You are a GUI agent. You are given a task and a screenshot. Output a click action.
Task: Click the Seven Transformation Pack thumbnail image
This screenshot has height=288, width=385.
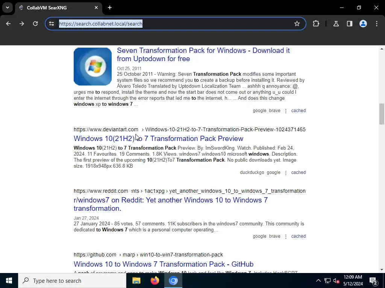point(92,66)
